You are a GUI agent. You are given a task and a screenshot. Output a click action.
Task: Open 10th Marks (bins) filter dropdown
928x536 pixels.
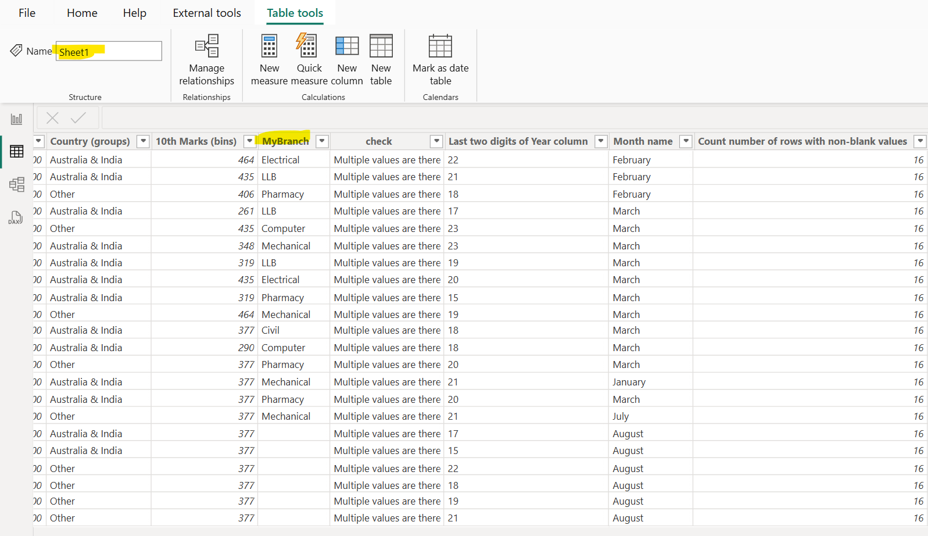pos(250,141)
